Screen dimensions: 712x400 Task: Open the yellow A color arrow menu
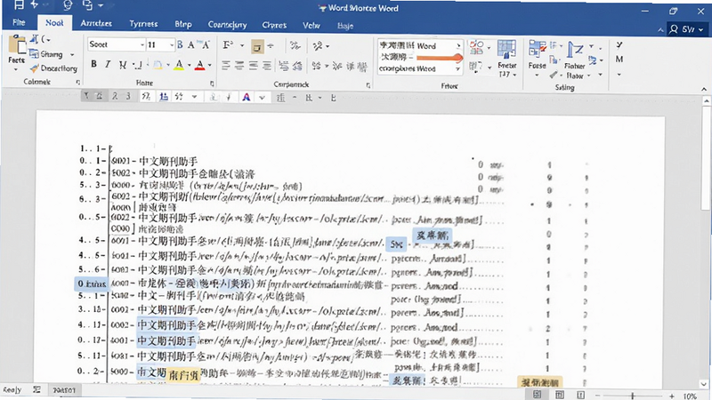189,66
